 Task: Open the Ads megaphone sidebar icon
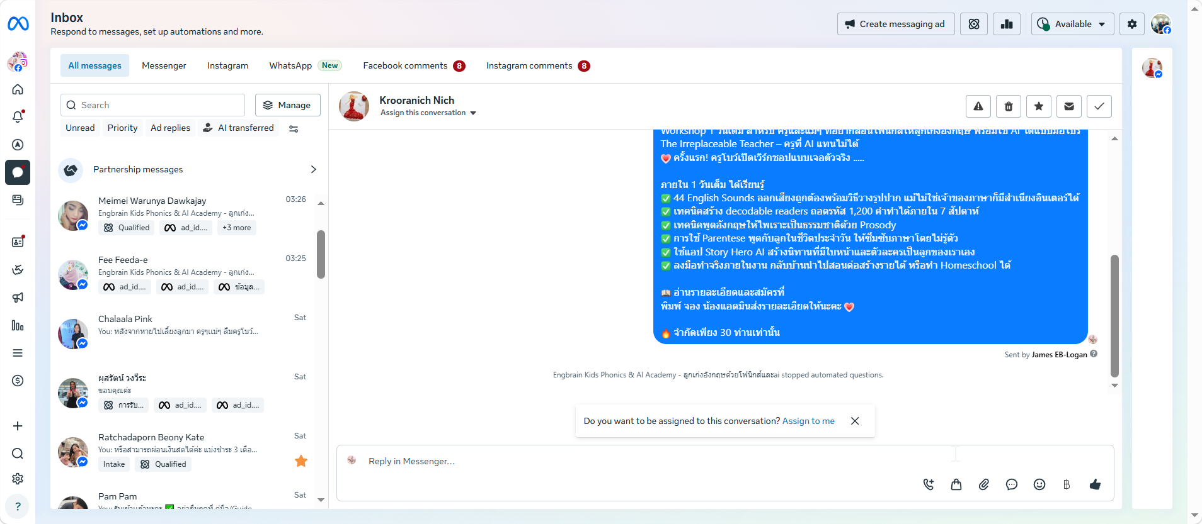tap(18, 298)
